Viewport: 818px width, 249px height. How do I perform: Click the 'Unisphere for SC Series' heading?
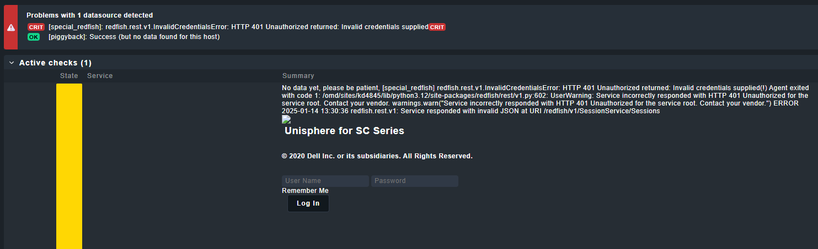pos(344,131)
